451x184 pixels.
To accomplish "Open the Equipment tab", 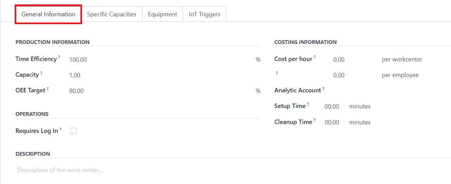I will [162, 14].
